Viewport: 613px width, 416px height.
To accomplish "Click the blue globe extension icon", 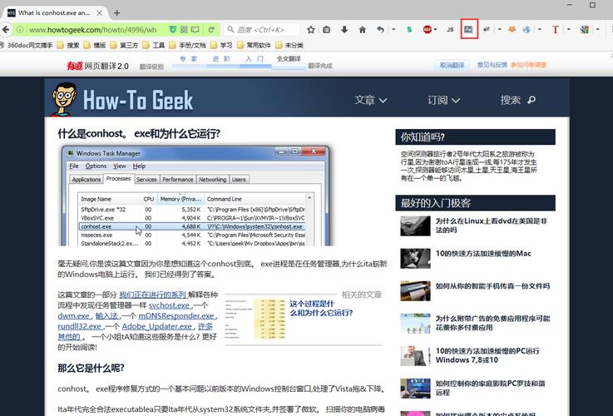I will click(x=526, y=29).
